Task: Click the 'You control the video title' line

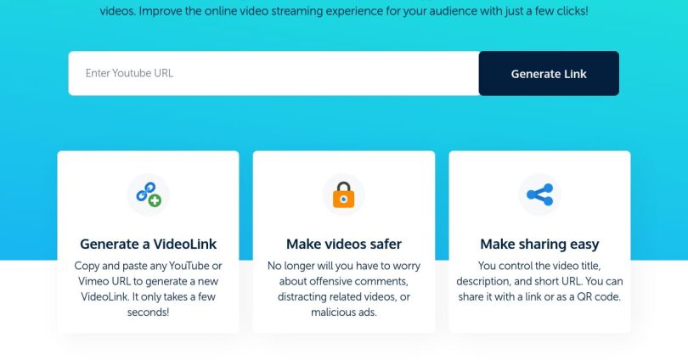Action: tap(539, 266)
